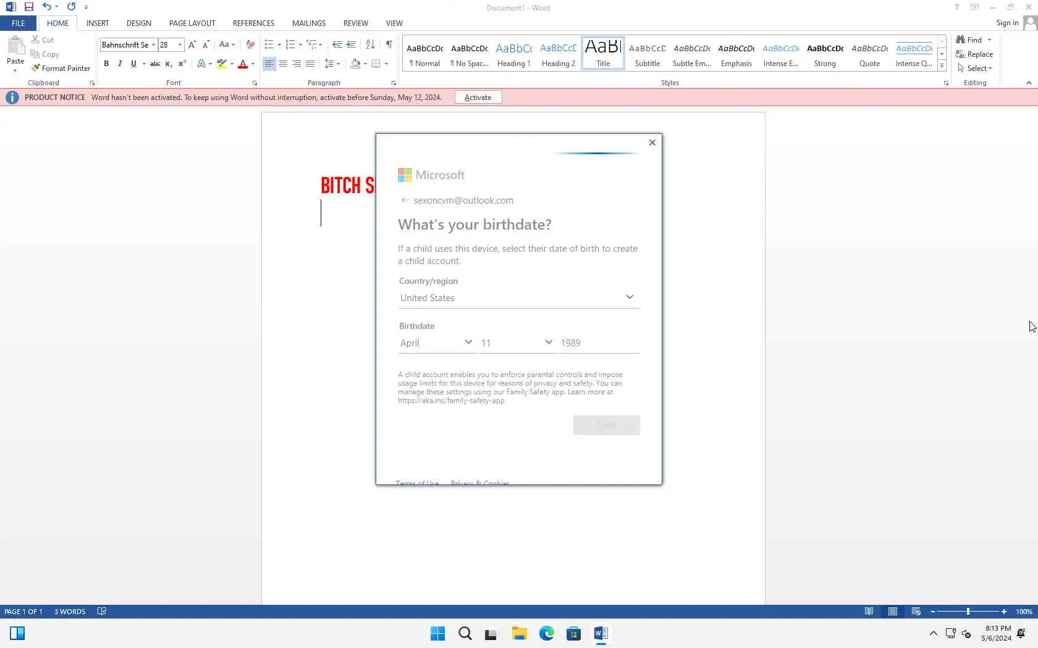Click the 100% zoom level indicator

[1024, 612]
